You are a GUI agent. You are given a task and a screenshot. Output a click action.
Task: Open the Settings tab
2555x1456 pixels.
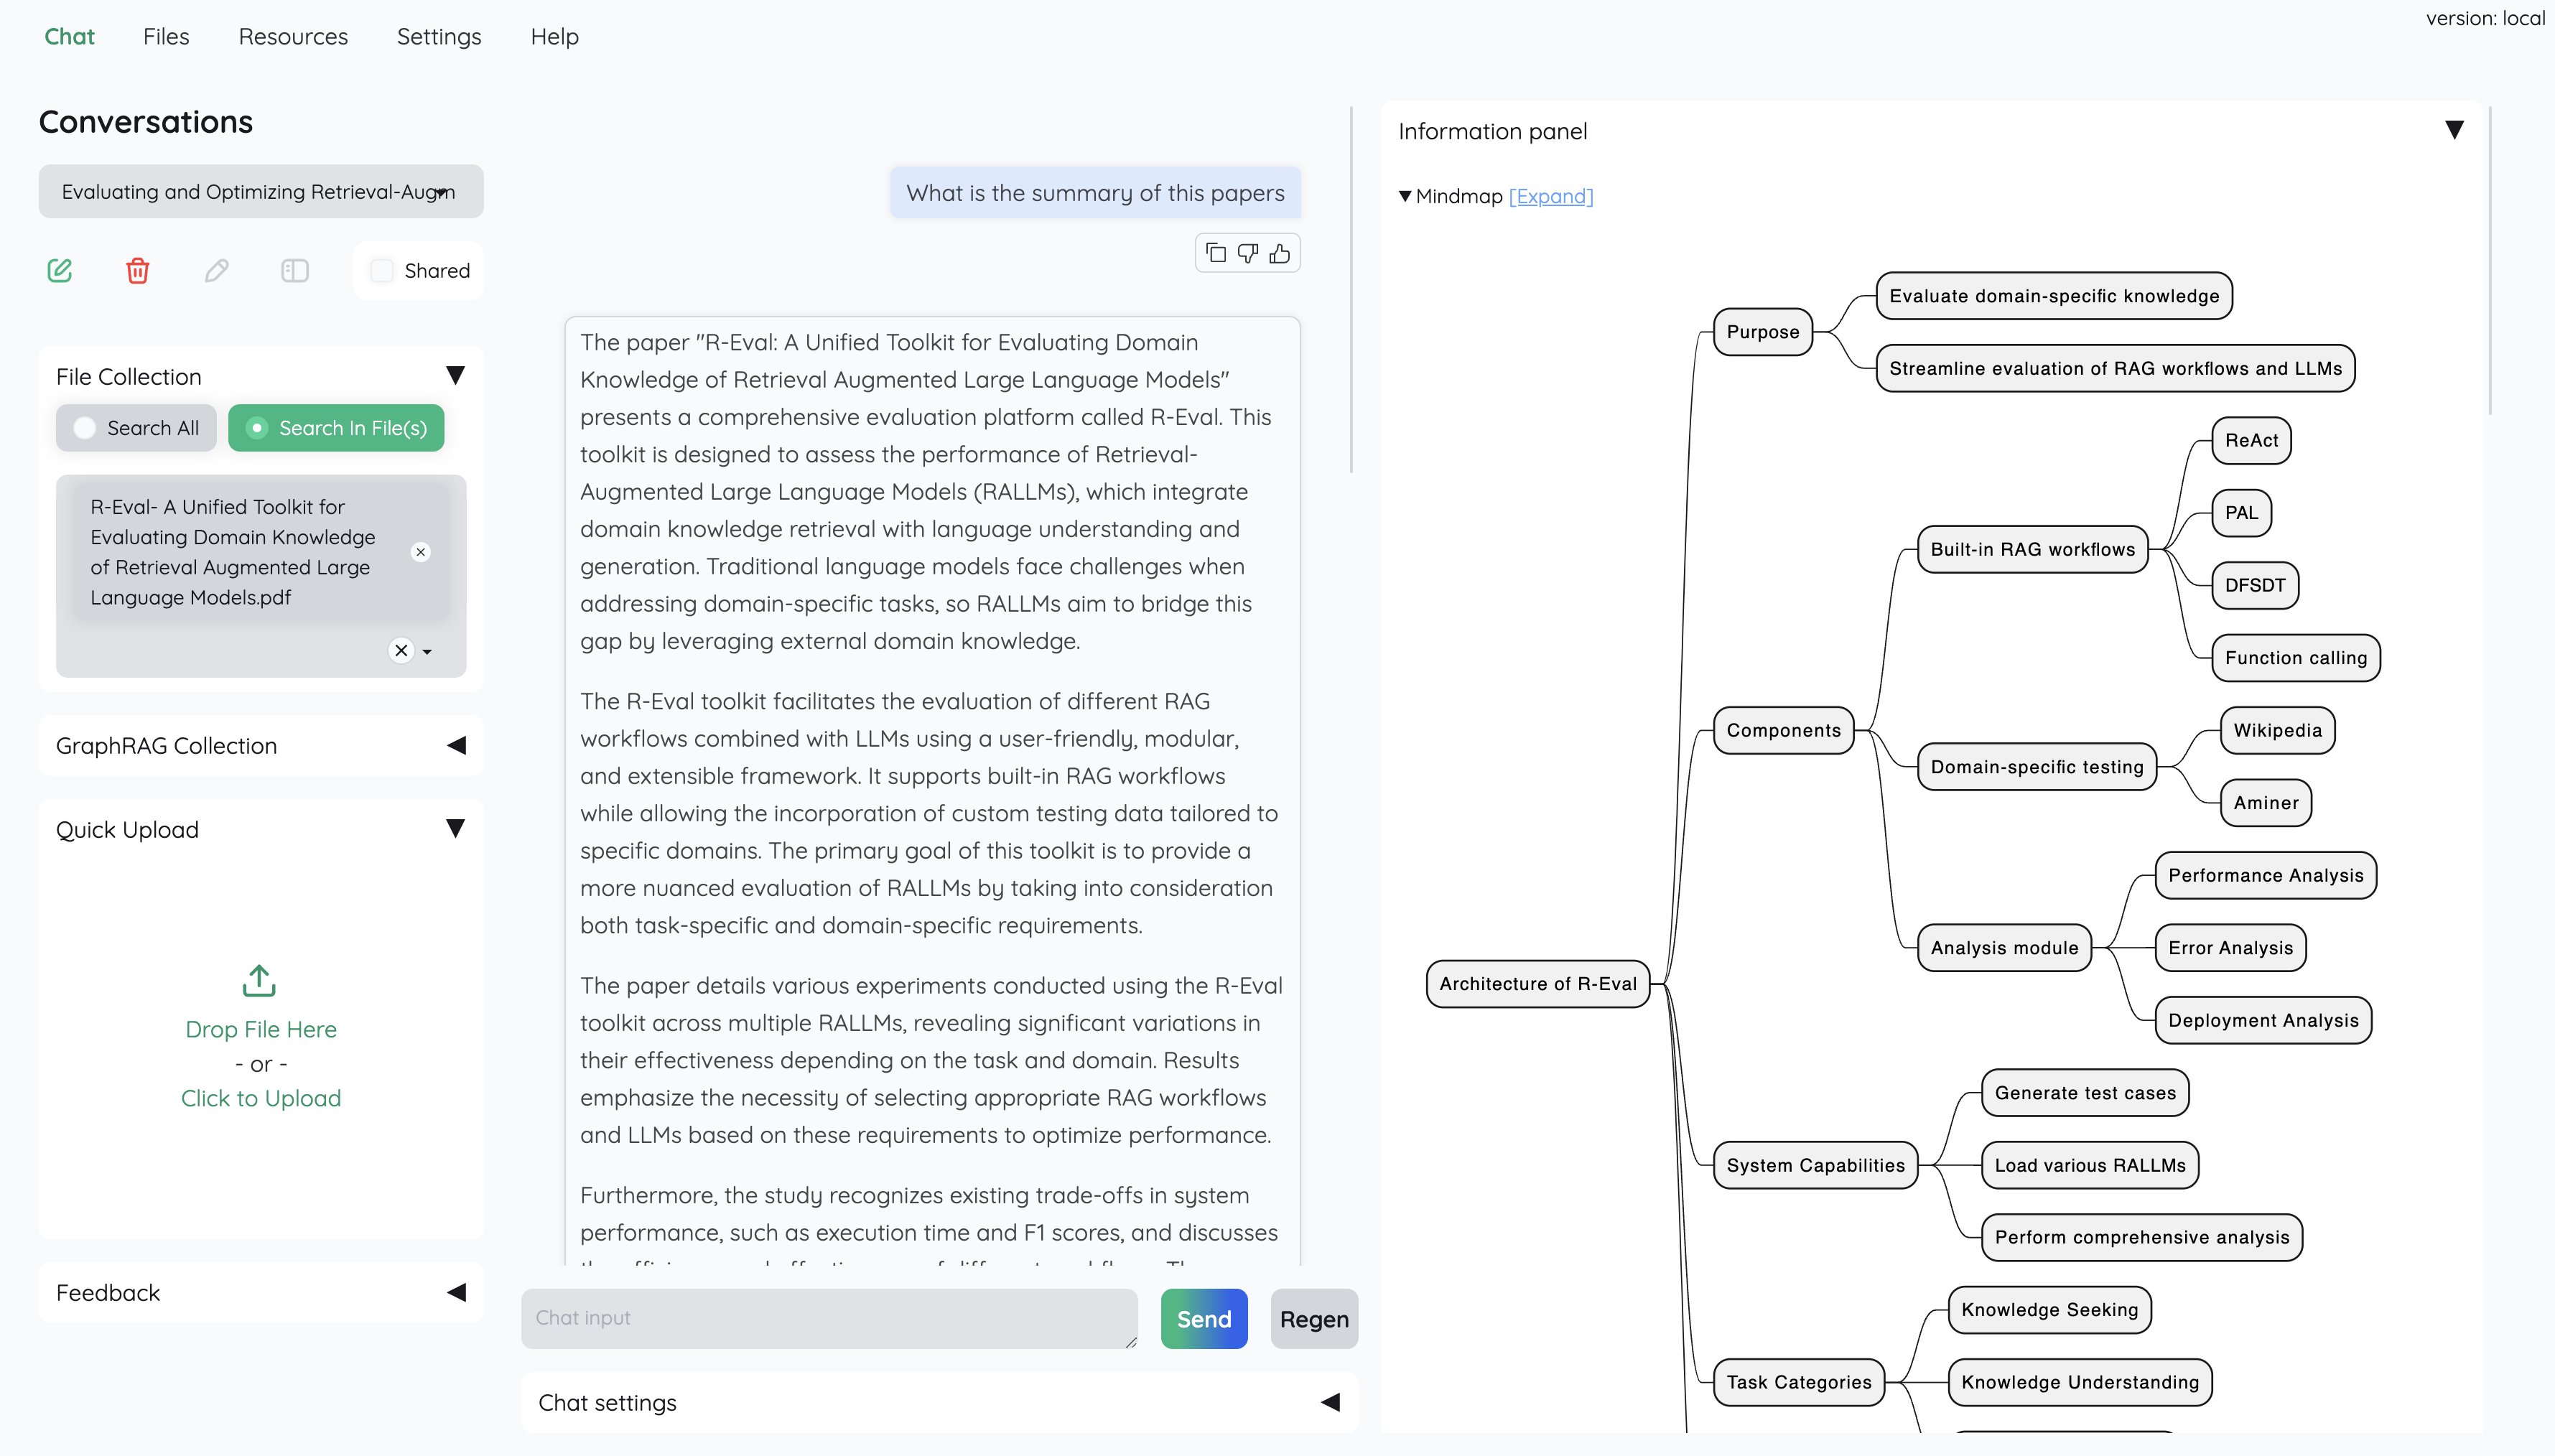[439, 37]
